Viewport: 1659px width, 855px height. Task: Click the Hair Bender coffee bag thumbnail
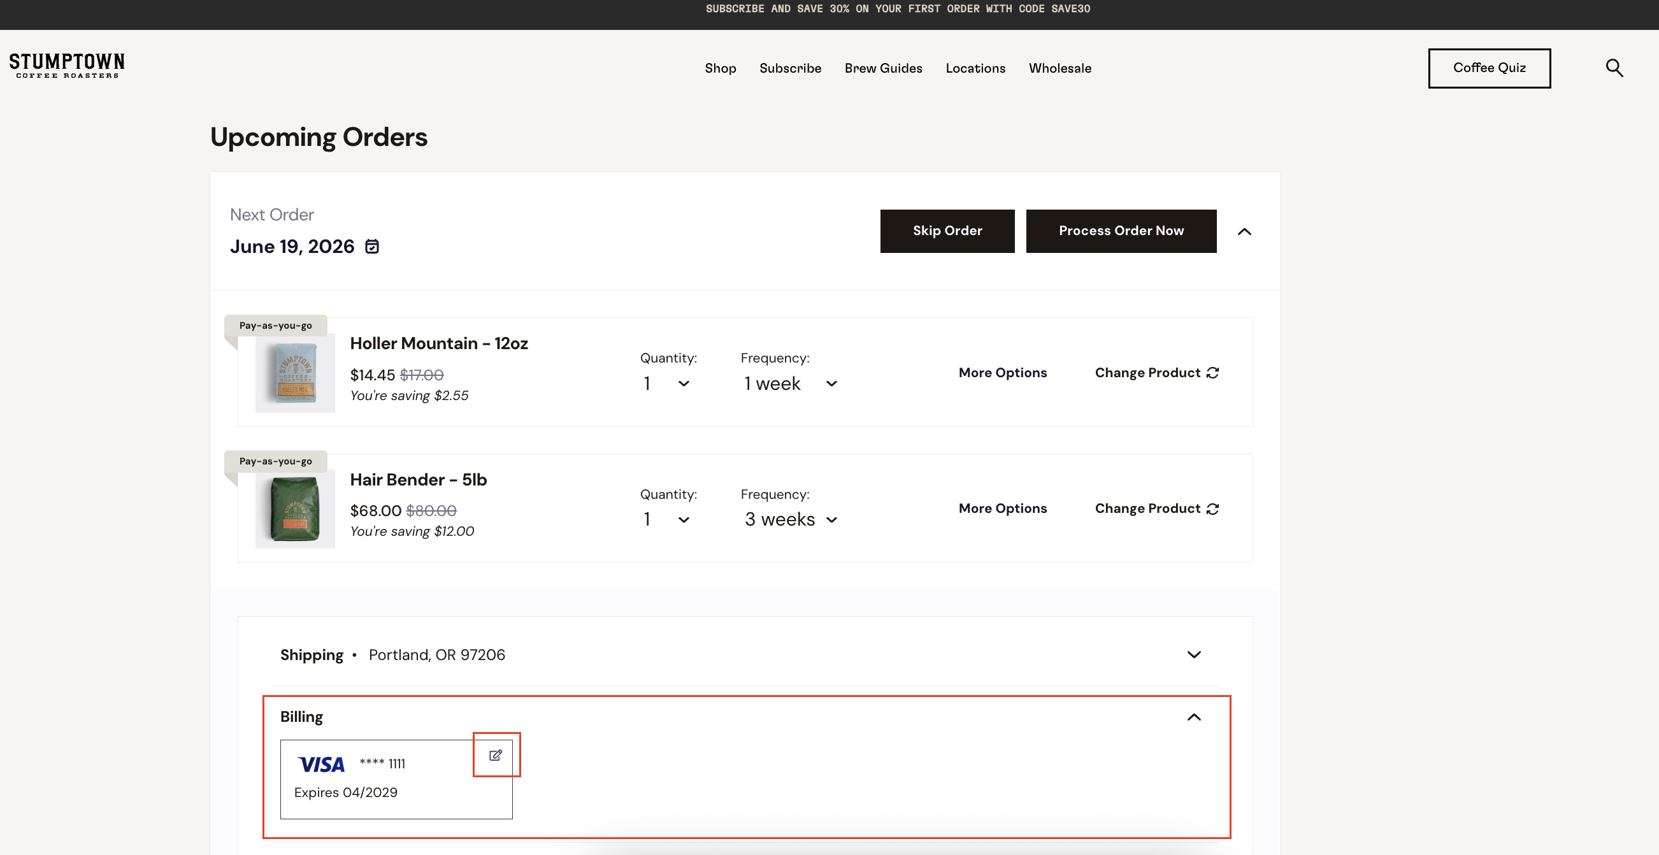pyautogui.click(x=295, y=508)
